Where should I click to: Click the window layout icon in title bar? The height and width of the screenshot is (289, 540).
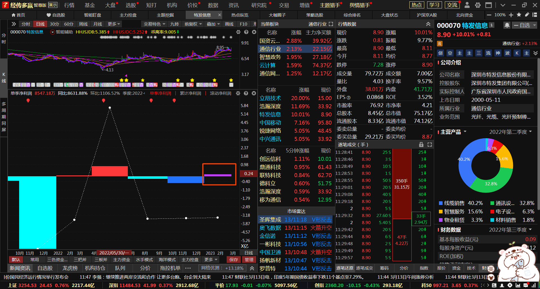click(x=488, y=5)
